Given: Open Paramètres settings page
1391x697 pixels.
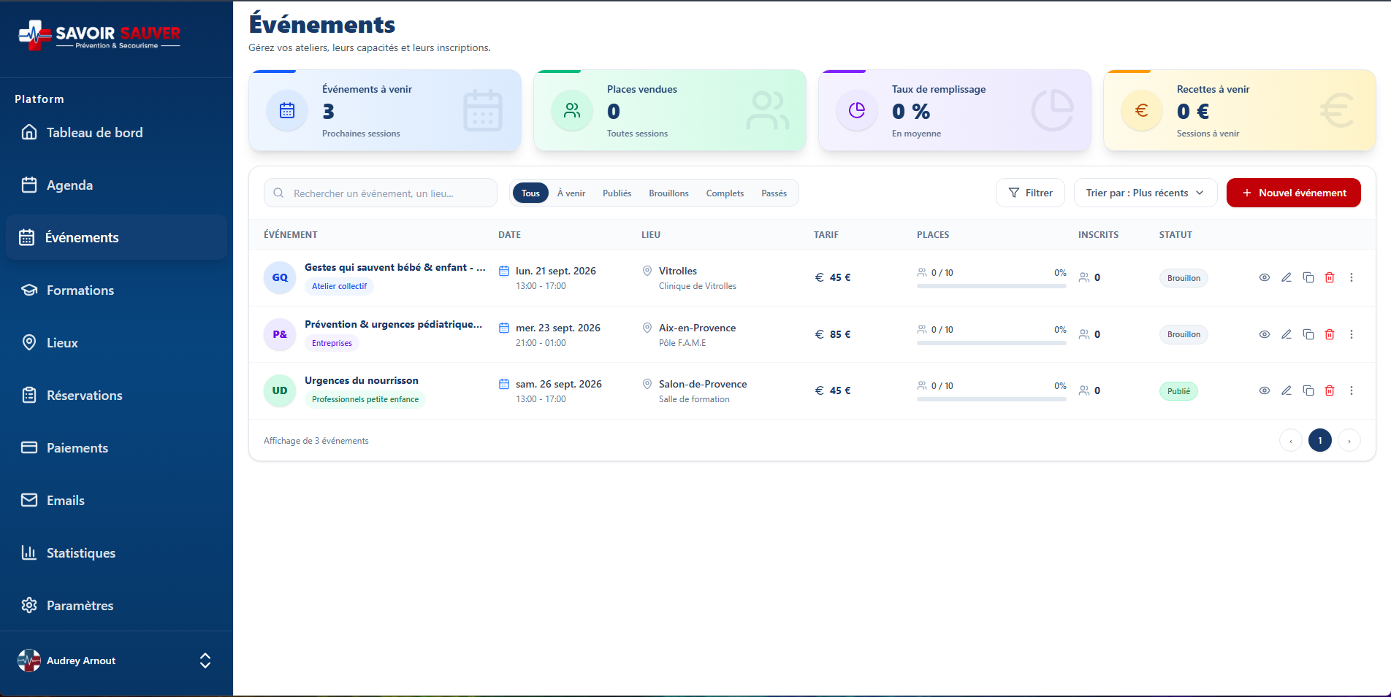Looking at the screenshot, I should tap(117, 606).
